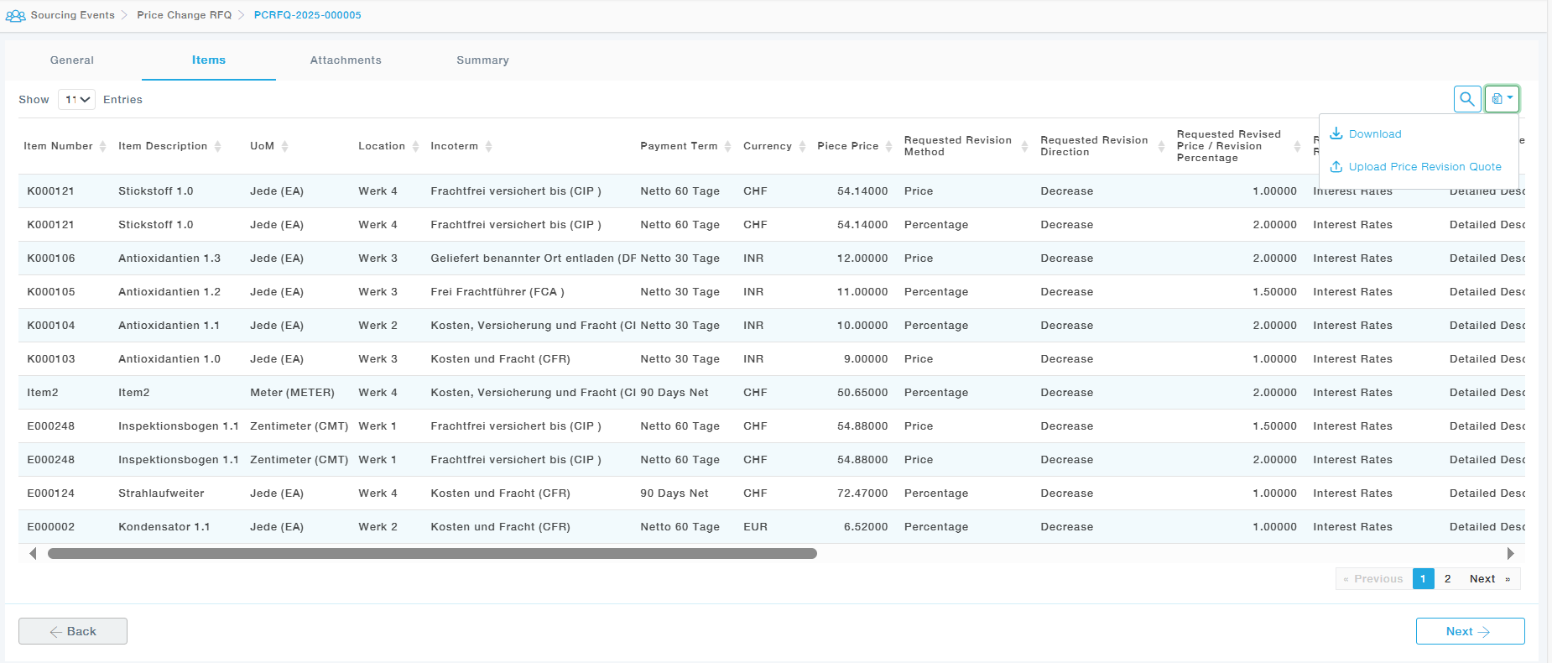Image resolution: width=1552 pixels, height=663 pixels.
Task: Select Upload Price Revision Quote option
Action: [1424, 167]
